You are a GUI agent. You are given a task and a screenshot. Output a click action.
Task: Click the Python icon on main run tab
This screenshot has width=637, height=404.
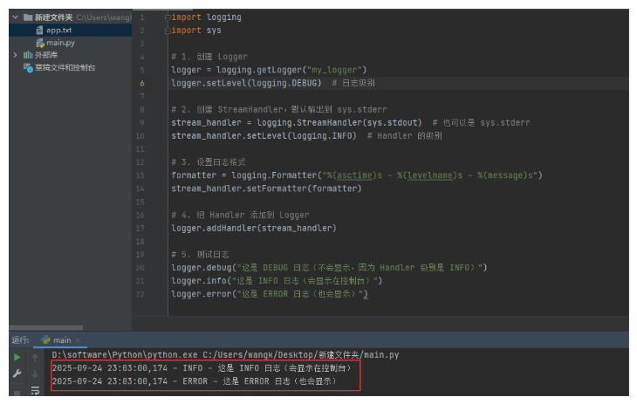tap(45, 339)
